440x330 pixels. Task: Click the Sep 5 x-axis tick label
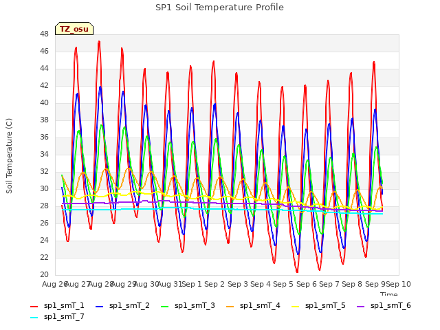coord(283,284)
